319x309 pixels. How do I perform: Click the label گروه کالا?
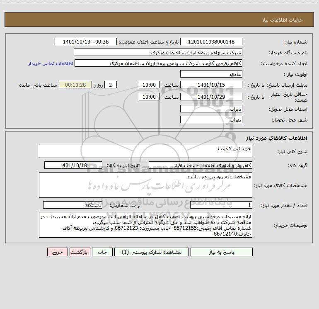tap(297, 165)
